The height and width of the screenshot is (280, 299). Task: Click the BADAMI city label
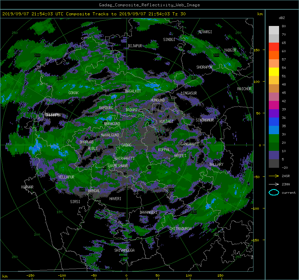[x=132, y=110]
